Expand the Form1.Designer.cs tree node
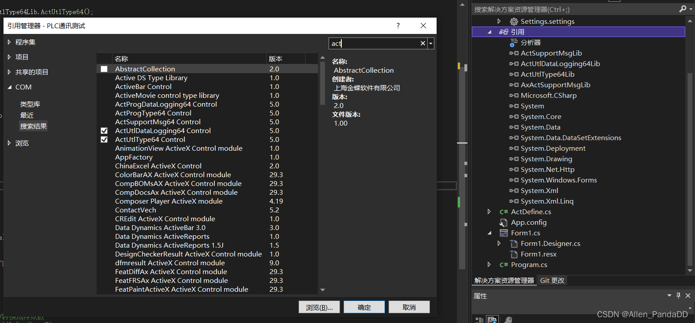Image resolution: width=695 pixels, height=323 pixels. click(x=499, y=244)
